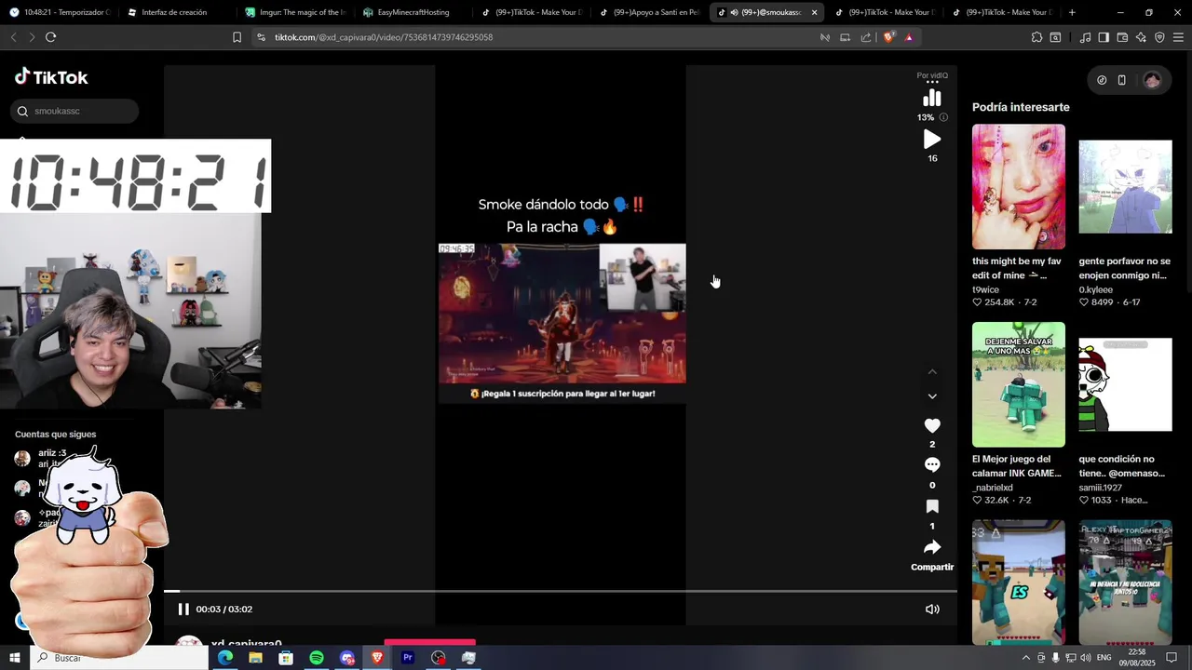
Task: Click the video progress bar
Action: click(561, 591)
